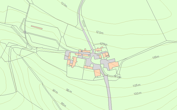
Task: Select the 110m contour label
Action: point(118,77)
